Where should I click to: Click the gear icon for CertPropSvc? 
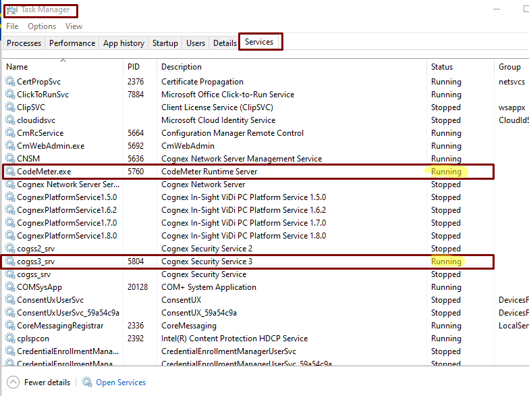click(9, 82)
